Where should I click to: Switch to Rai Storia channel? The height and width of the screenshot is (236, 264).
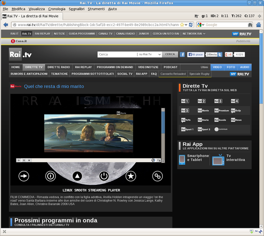click(203, 120)
